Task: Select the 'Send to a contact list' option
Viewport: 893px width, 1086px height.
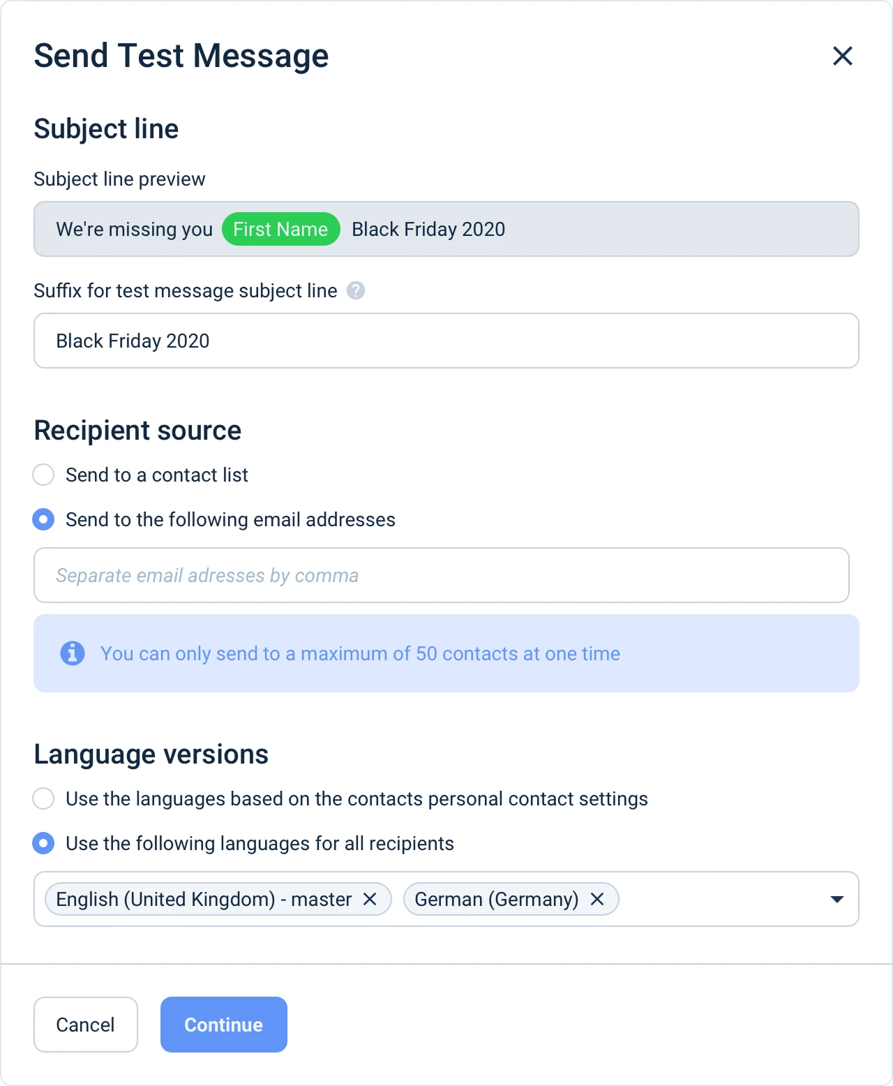Action: tap(43, 475)
